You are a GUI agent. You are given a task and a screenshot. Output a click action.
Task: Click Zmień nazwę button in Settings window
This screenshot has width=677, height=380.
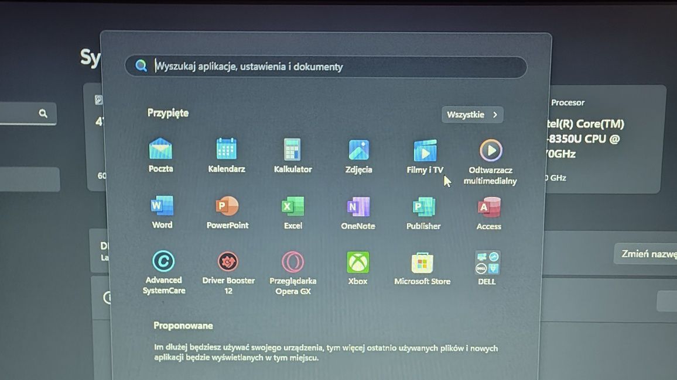tap(645, 254)
